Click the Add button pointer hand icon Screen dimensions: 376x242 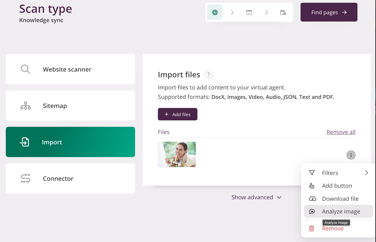pos(312,186)
